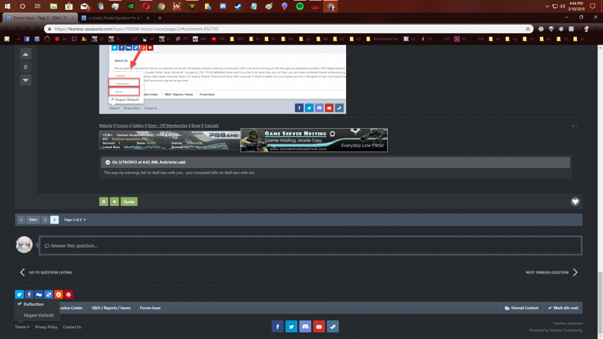Screen dimensions: 603x339
Task: Open Opera browser from the taskbar
Action: click(146, 7)
